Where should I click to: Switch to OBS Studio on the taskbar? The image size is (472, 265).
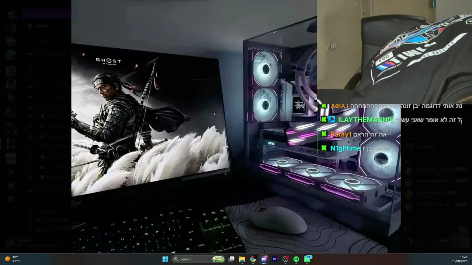click(x=285, y=259)
